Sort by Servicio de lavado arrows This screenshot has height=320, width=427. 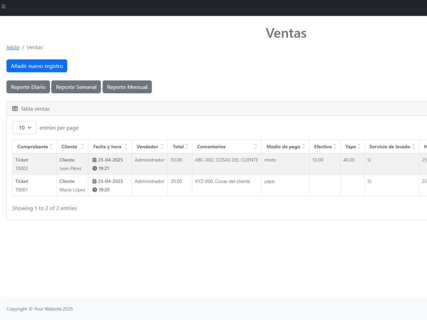[x=413, y=147]
